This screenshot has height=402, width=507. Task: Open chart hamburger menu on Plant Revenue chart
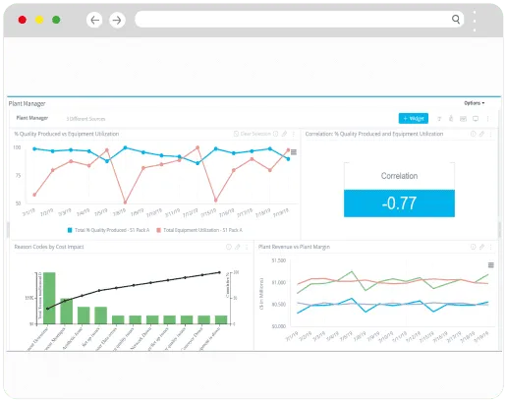tap(491, 265)
